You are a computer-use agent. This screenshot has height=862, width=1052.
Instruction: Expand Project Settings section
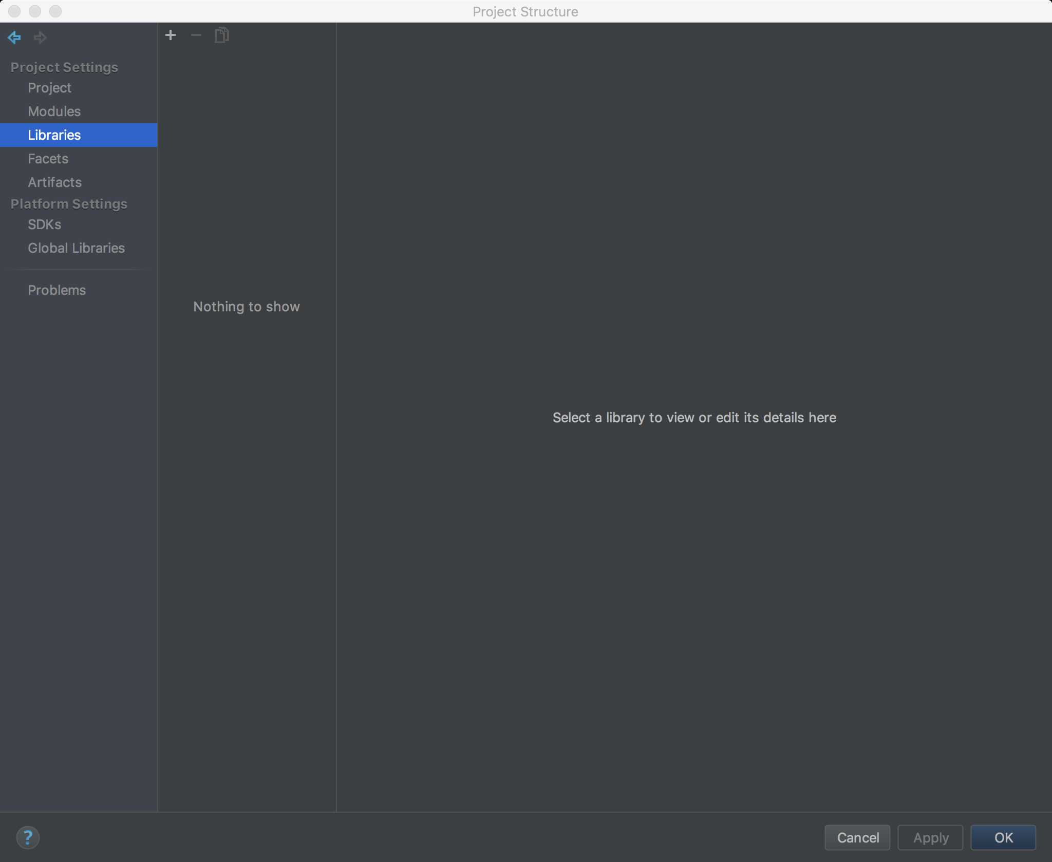(x=65, y=67)
